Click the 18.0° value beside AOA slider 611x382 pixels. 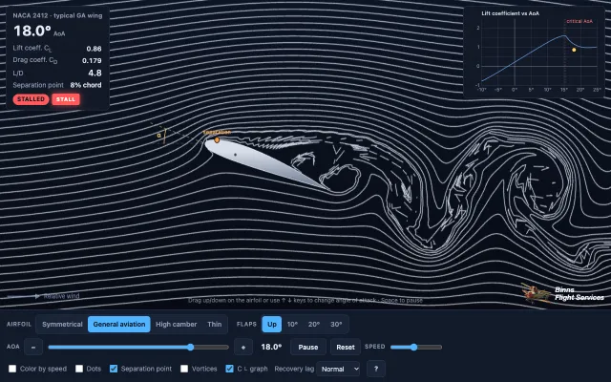(271, 347)
